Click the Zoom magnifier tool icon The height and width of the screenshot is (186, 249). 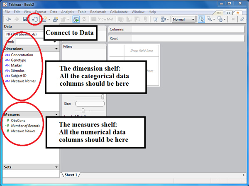point(210,19)
